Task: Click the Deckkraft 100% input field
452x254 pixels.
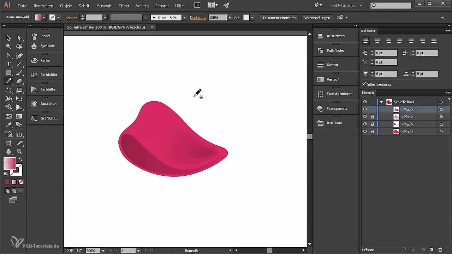Action: (x=218, y=17)
